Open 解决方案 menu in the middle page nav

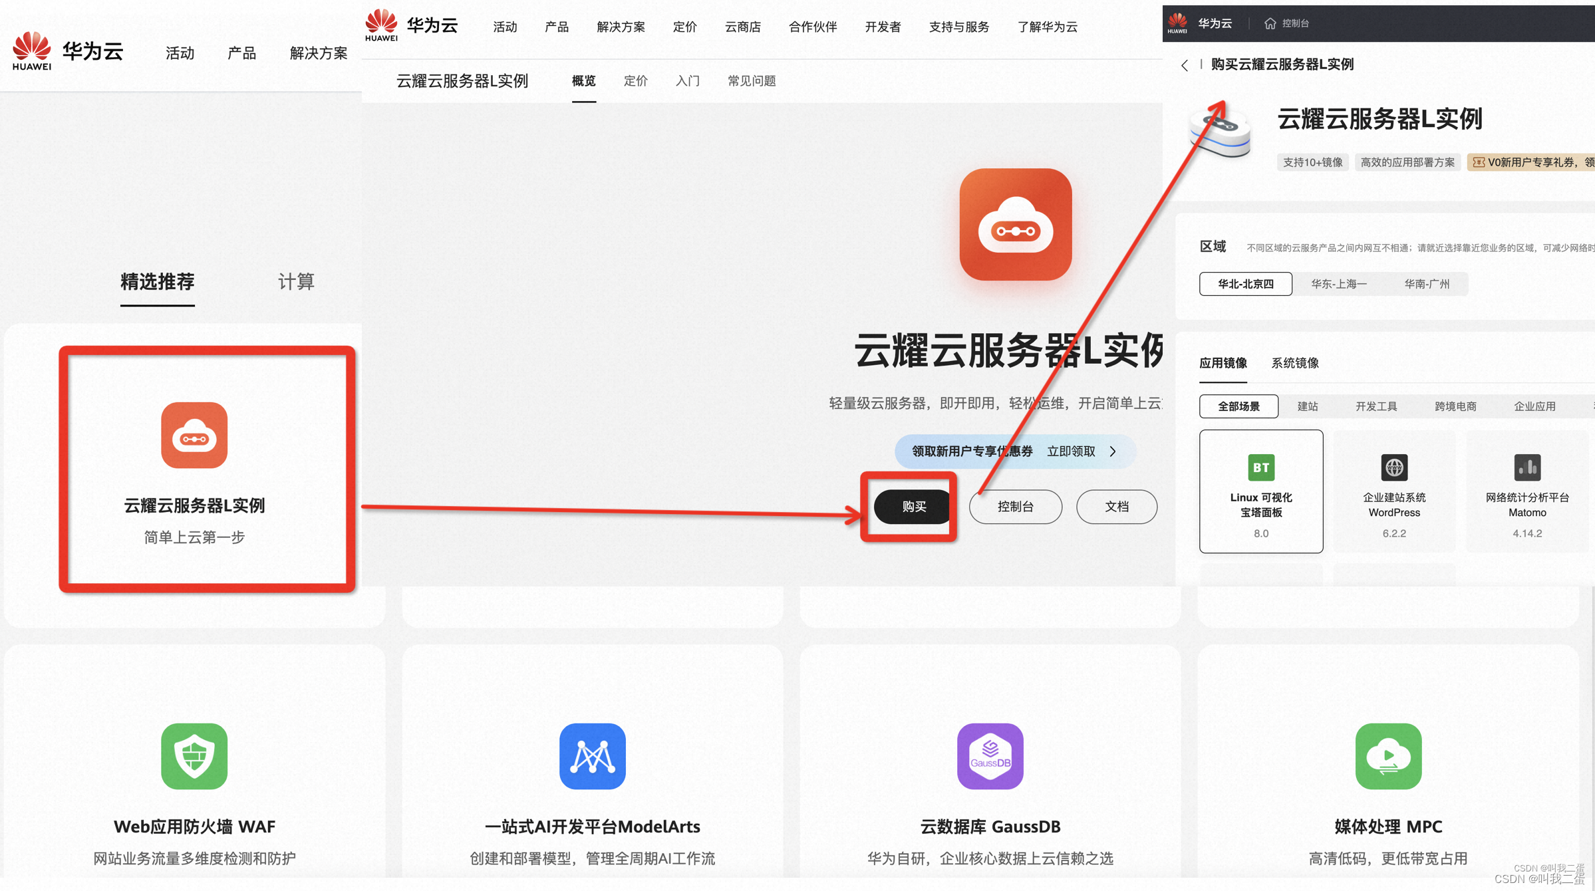tap(621, 27)
